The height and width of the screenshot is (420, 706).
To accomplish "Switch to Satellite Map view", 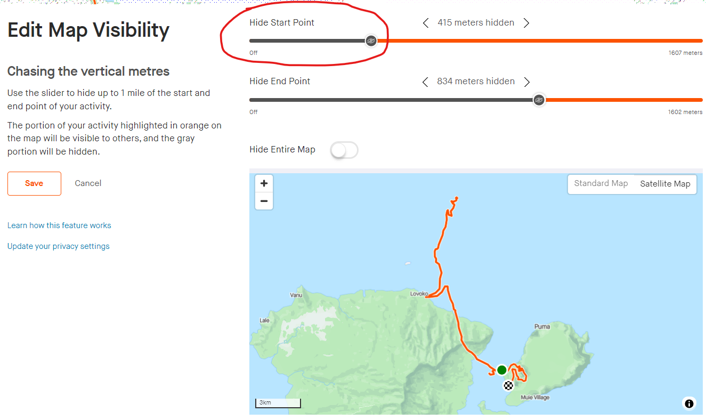I will [665, 184].
